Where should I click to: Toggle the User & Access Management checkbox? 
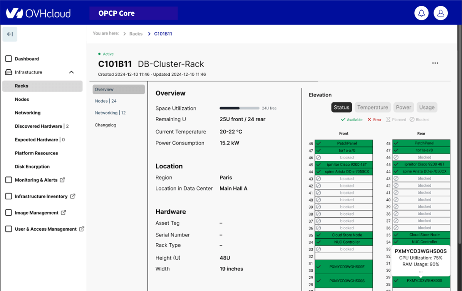[8, 229]
